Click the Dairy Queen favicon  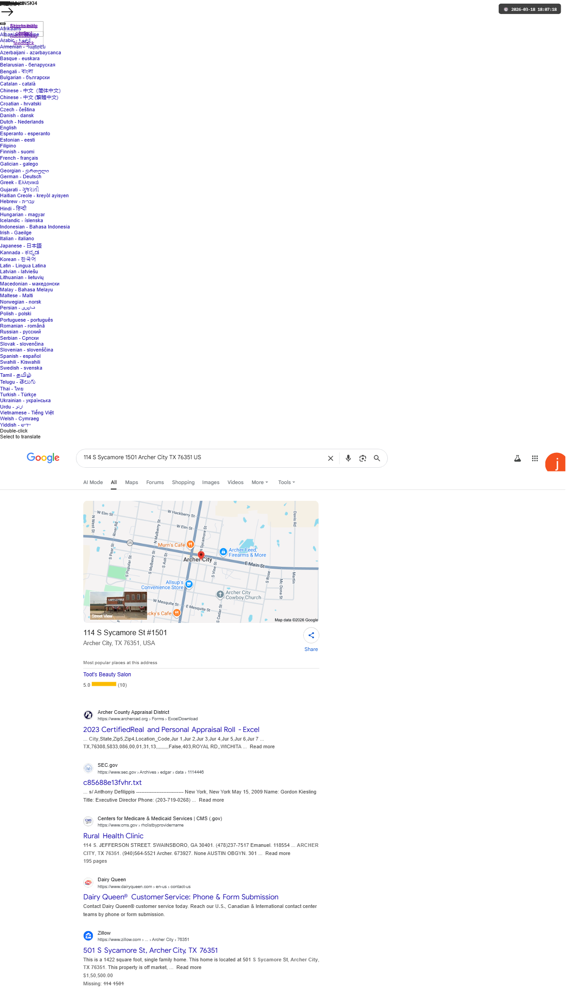tap(88, 882)
